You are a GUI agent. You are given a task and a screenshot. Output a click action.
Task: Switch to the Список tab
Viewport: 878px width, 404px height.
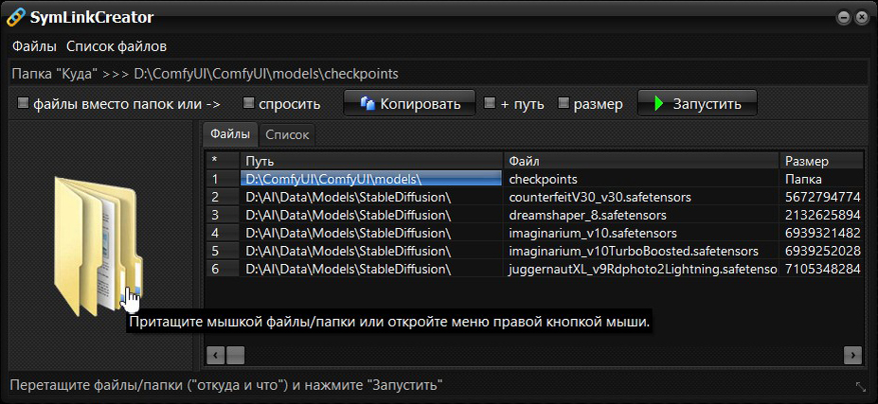pyautogui.click(x=287, y=135)
